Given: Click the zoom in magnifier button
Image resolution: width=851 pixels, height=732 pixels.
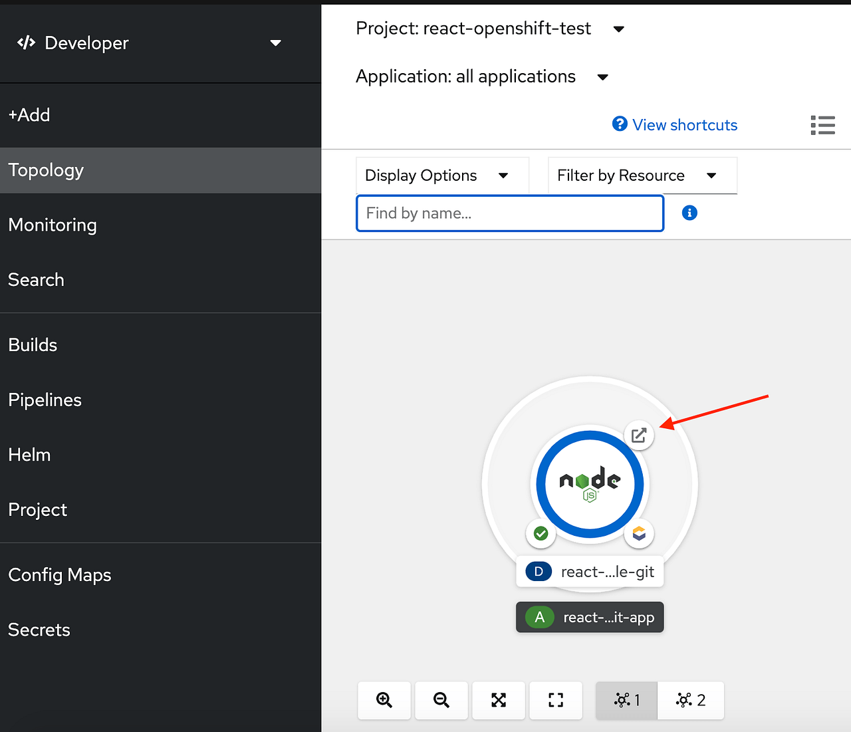Looking at the screenshot, I should pyautogui.click(x=384, y=700).
